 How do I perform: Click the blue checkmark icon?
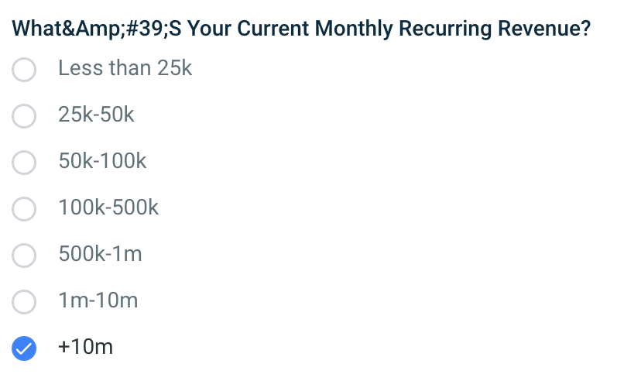tap(24, 348)
